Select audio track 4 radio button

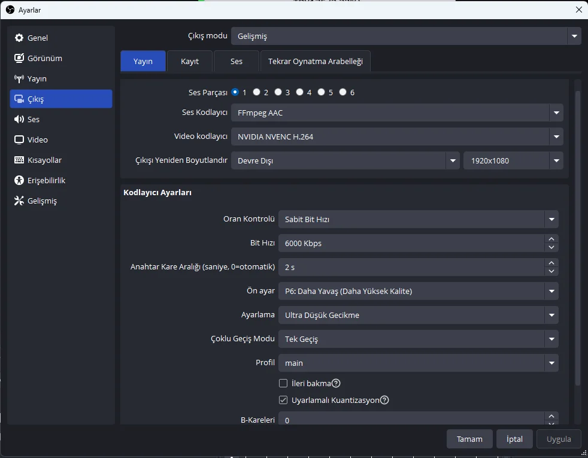(x=299, y=92)
